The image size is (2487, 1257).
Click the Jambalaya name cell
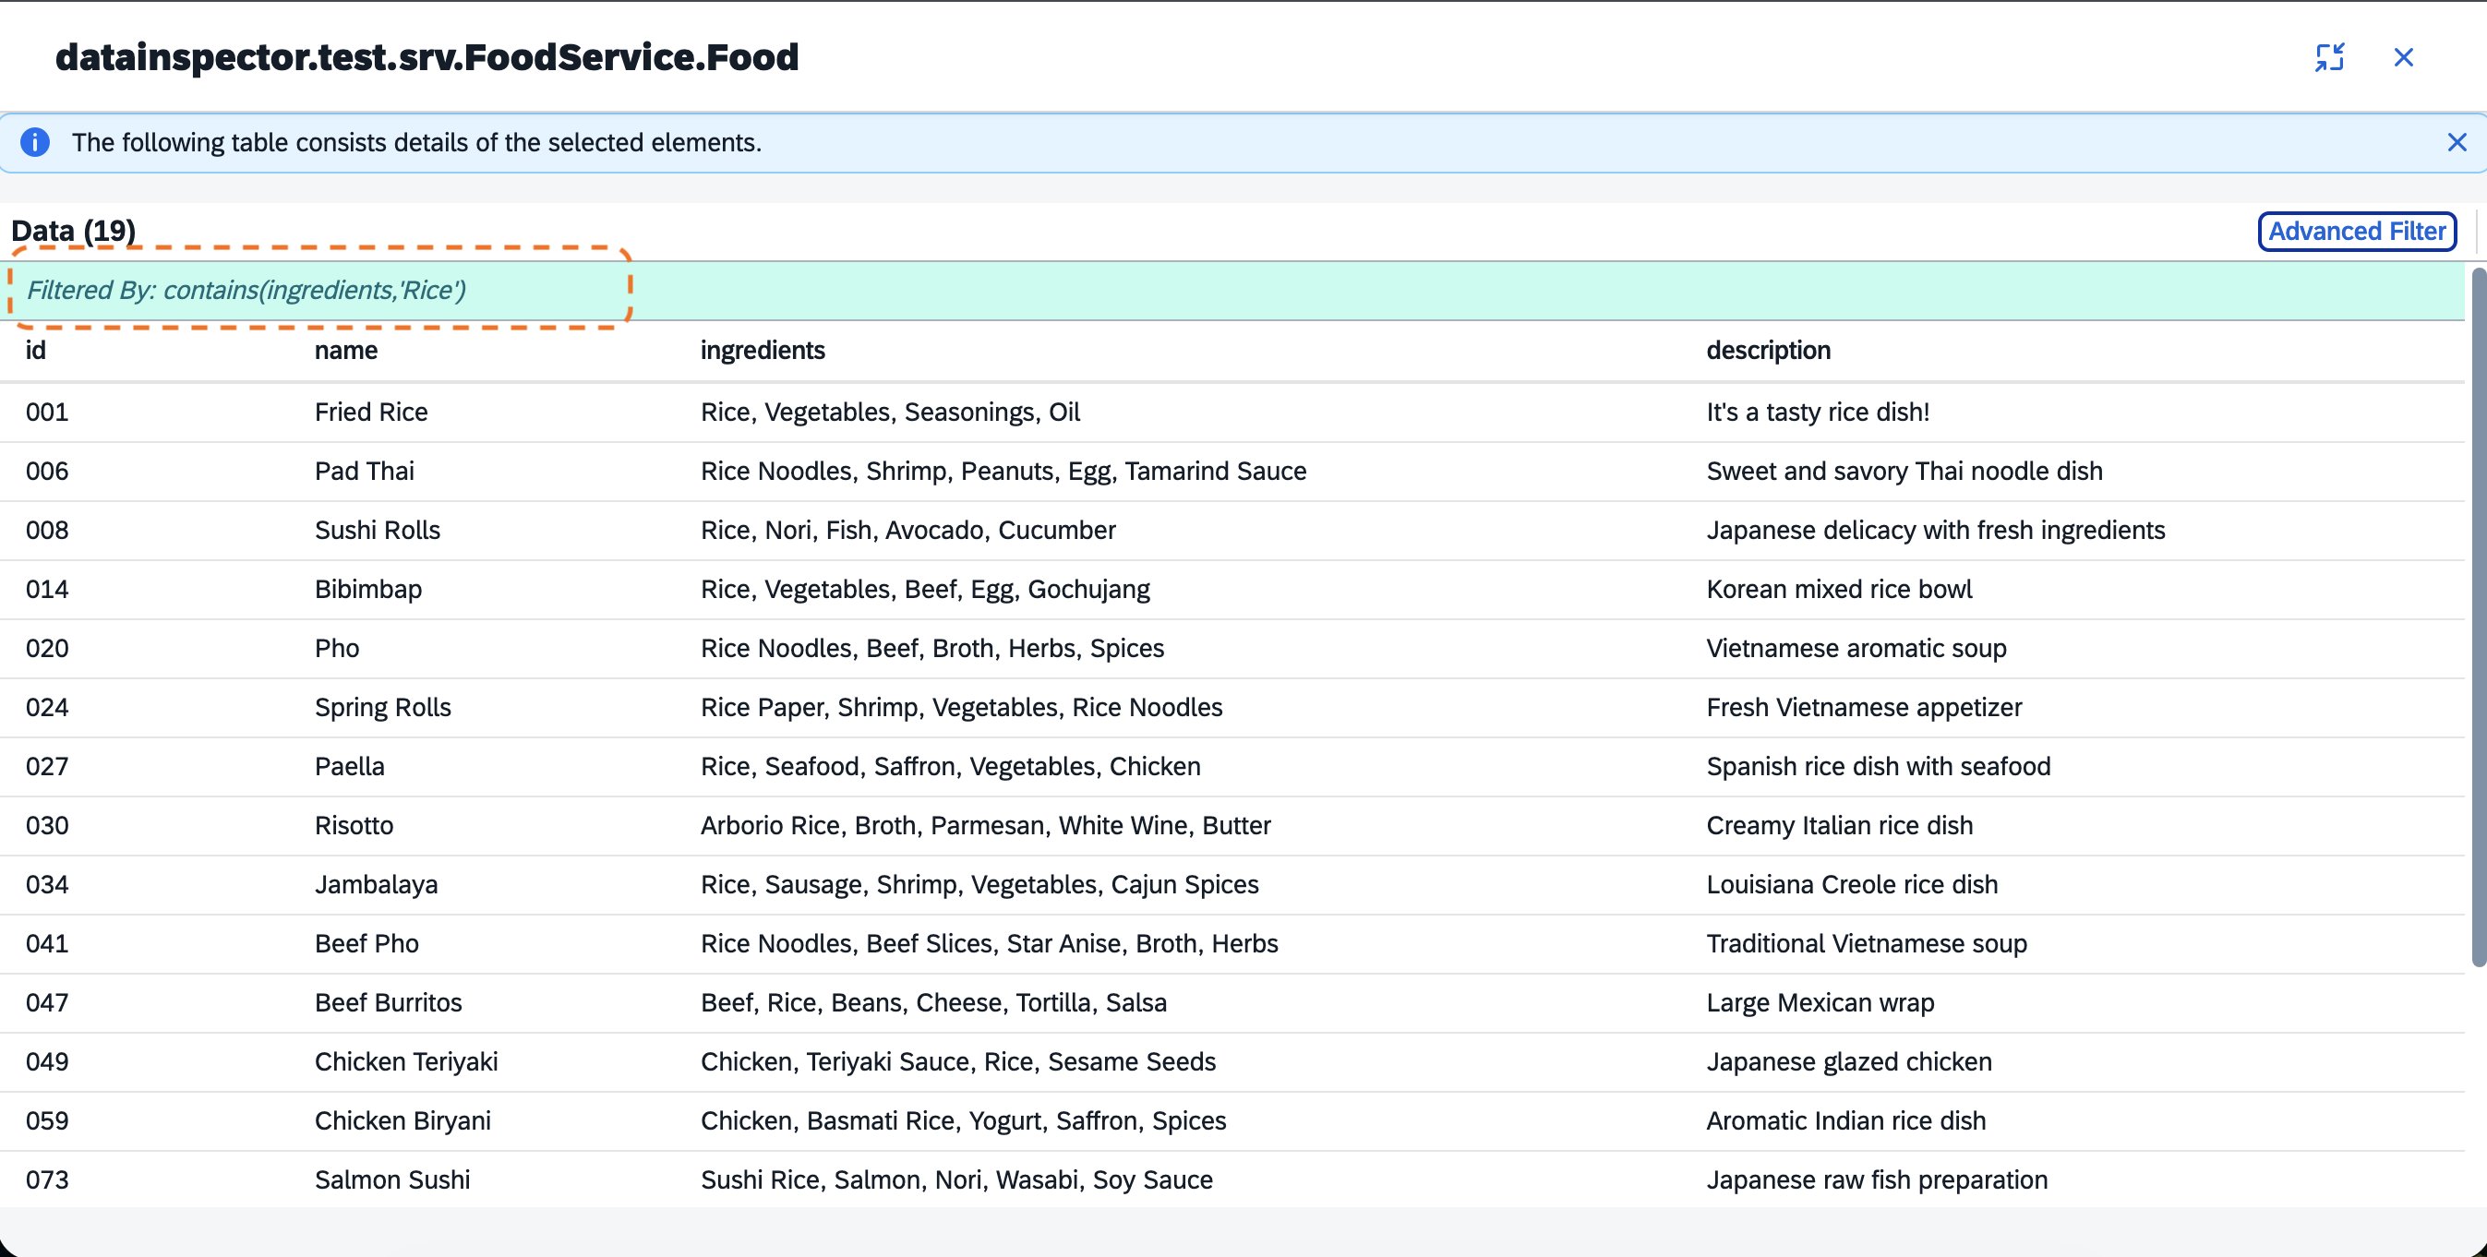click(x=376, y=884)
